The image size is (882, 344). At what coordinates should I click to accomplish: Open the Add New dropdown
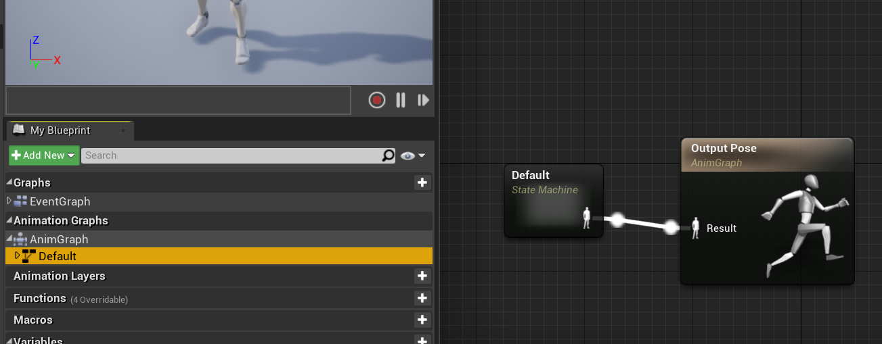point(44,155)
